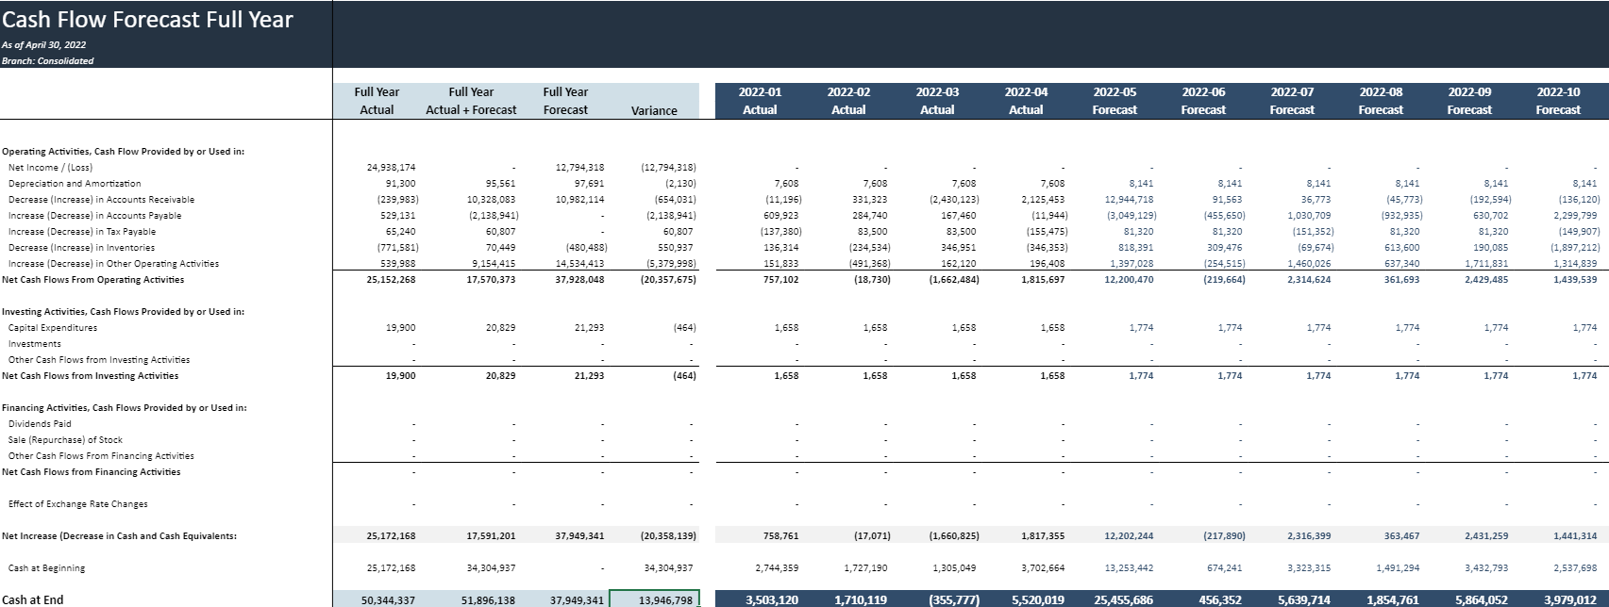The height and width of the screenshot is (607, 1609).
Task: Click the Net Income / (Loss) row label
Action: [50, 168]
